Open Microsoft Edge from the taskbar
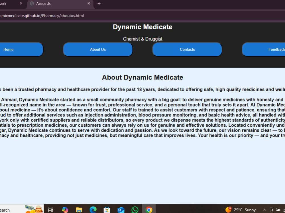This screenshot has height=213, width=285. [x=93, y=210]
